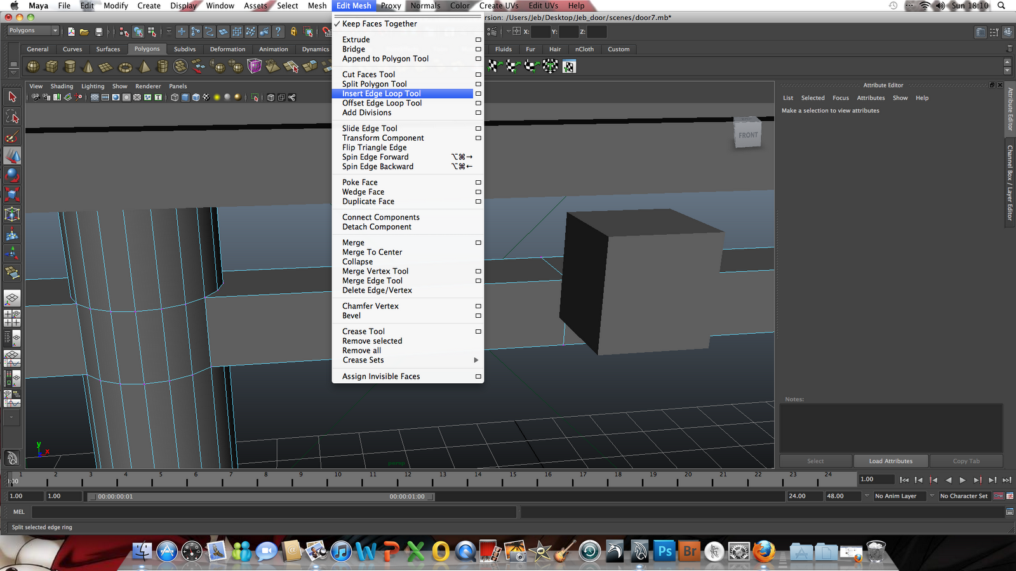Open the Bevel option box

[x=478, y=315]
